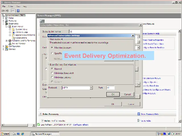Open the Protocol dropdown list

[91, 88]
